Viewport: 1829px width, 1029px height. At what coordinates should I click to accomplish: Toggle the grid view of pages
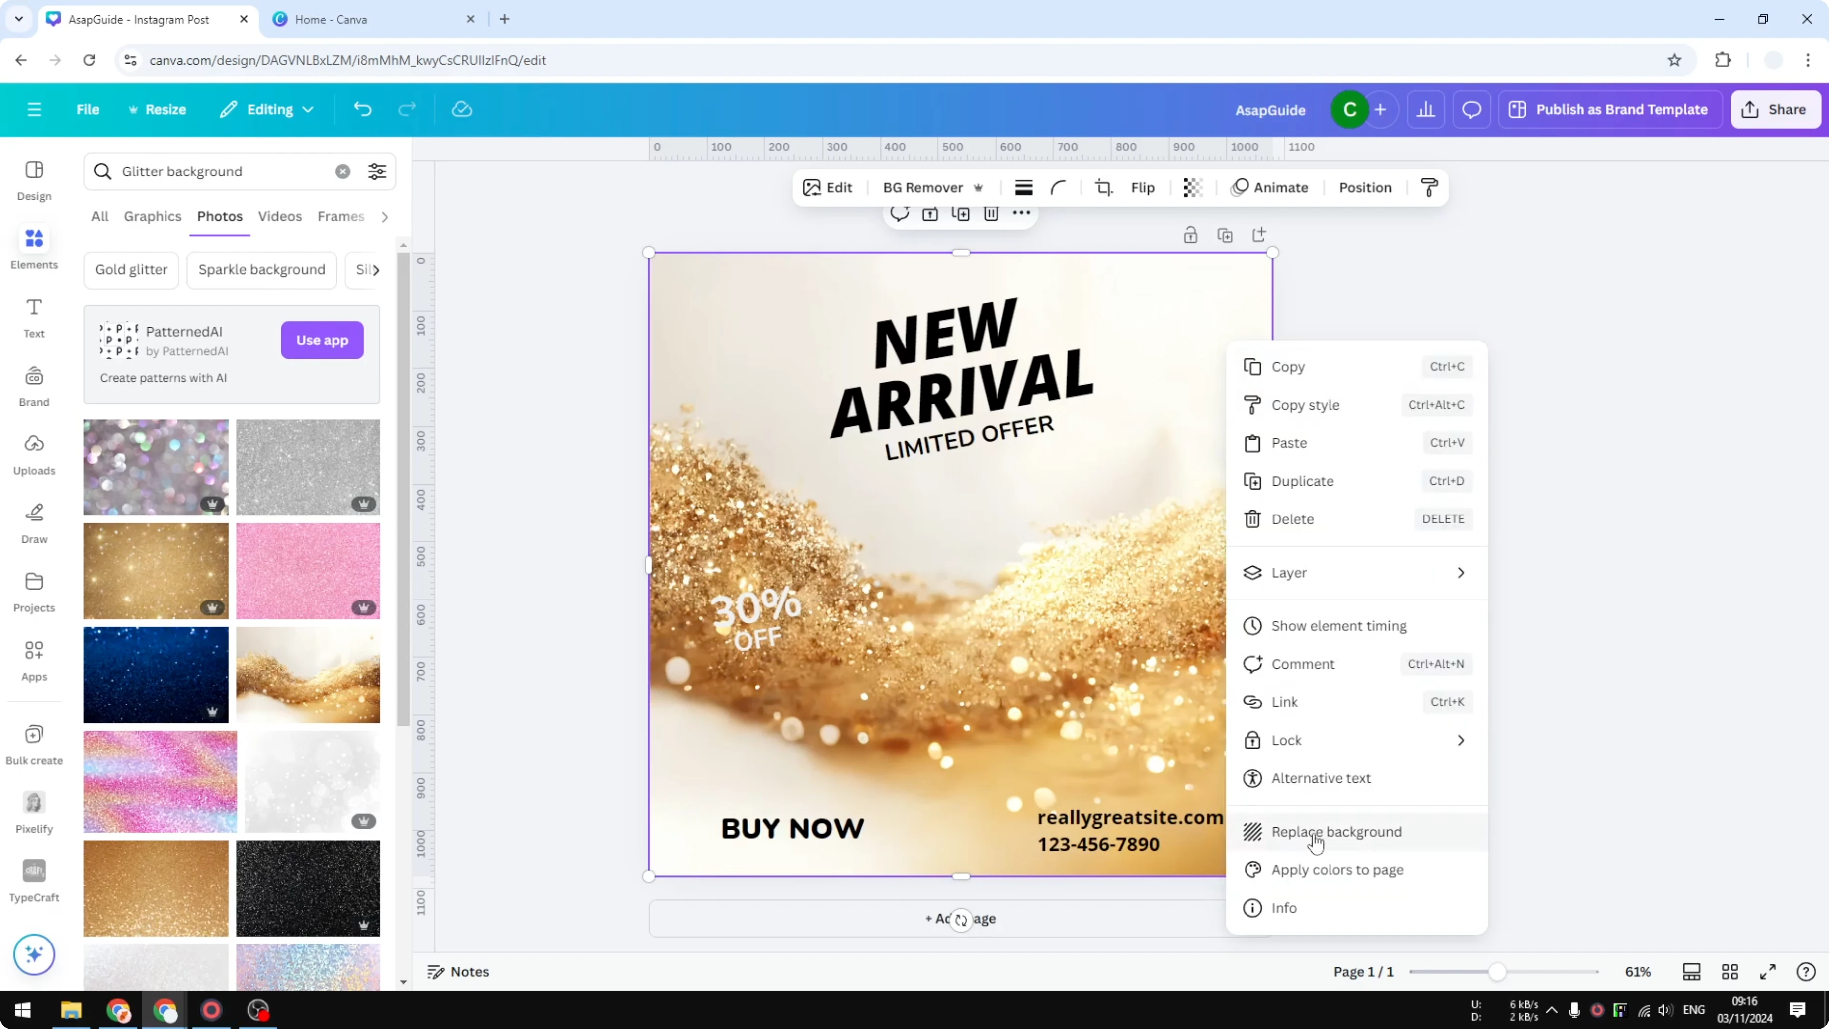[x=1730, y=971]
